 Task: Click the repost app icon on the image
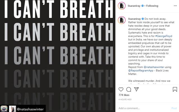4,109
